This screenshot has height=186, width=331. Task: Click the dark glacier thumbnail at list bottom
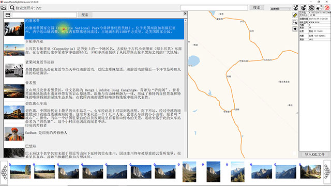[x=14, y=153]
